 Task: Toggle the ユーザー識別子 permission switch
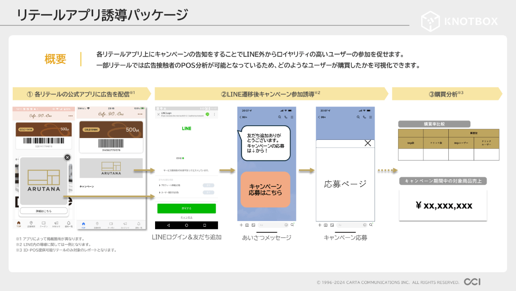[208, 192]
